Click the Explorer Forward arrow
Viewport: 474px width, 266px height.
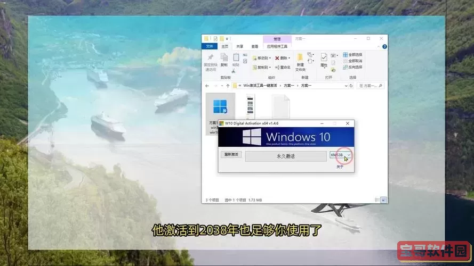(215, 86)
